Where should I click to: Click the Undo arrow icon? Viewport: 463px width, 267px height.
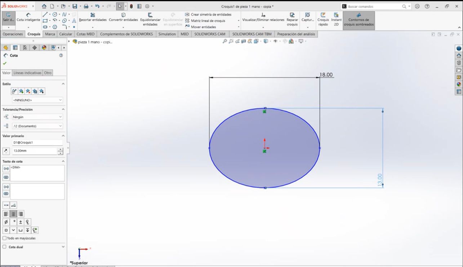coord(97,6)
